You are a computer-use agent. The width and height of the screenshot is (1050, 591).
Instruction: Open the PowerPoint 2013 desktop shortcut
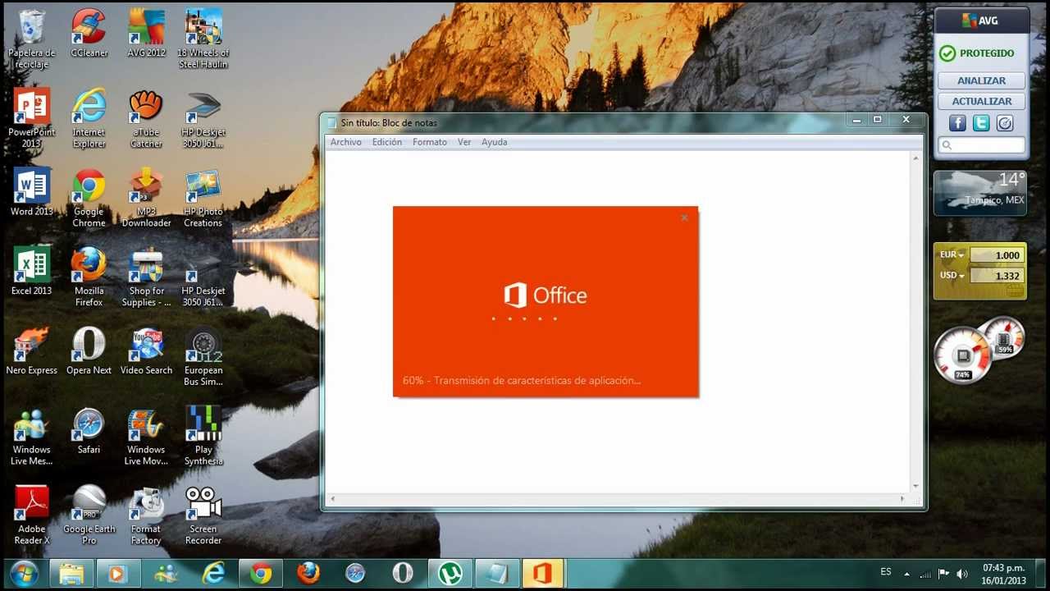pos(31,118)
